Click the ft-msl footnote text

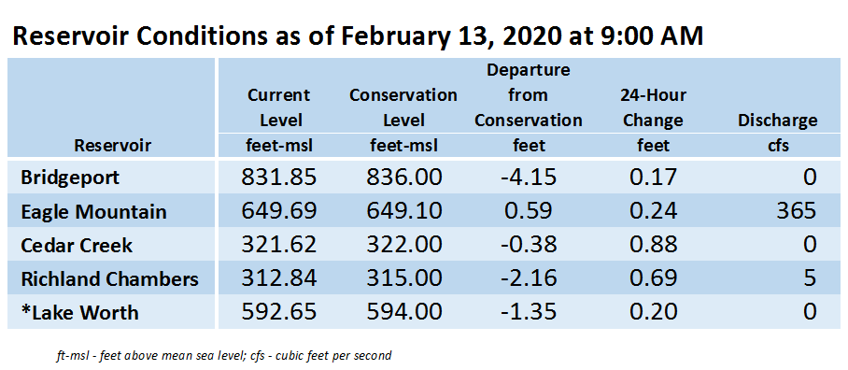pos(223,356)
